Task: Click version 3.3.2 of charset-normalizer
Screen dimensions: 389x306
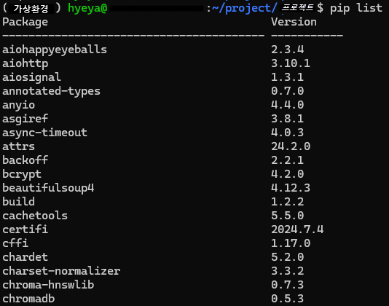Action: pos(287,271)
